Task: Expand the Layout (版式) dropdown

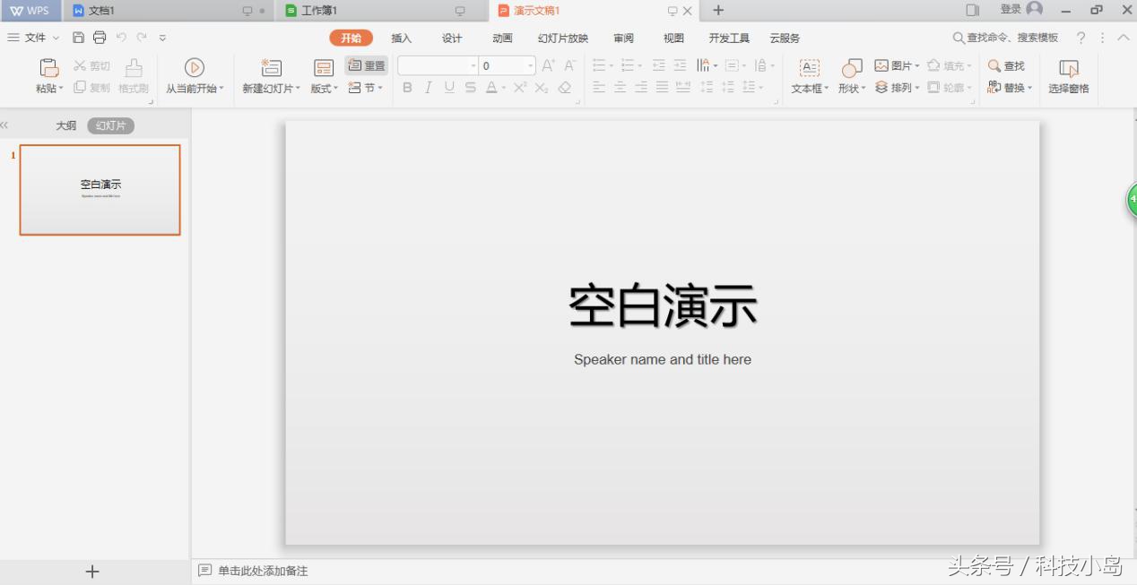Action: 336,89
